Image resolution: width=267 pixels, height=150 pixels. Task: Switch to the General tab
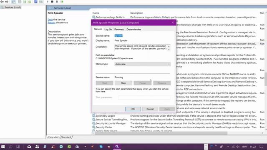[x=98, y=29]
